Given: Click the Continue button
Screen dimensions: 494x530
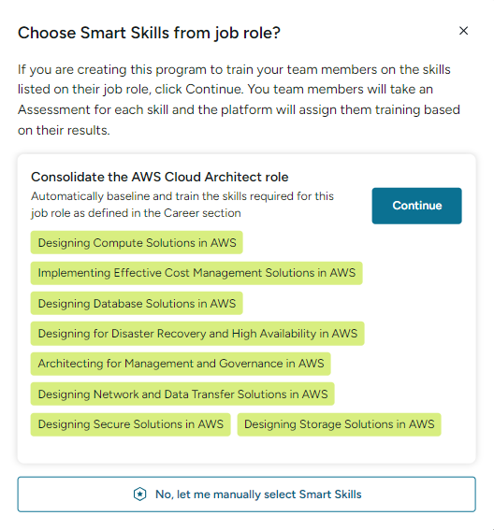Looking at the screenshot, I should [x=416, y=206].
